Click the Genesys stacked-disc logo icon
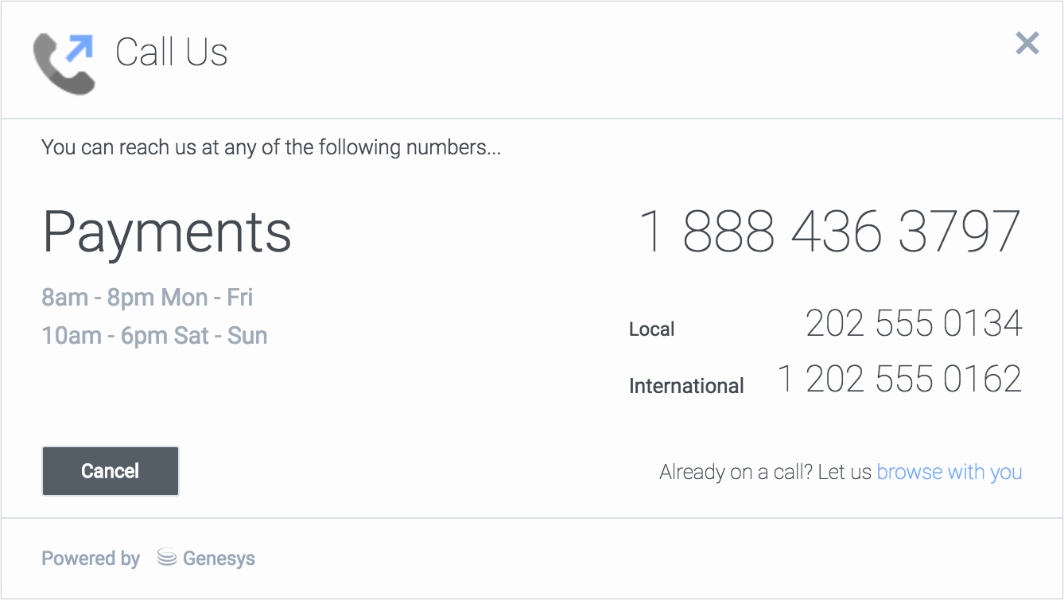This screenshot has height=600, width=1064. click(166, 558)
